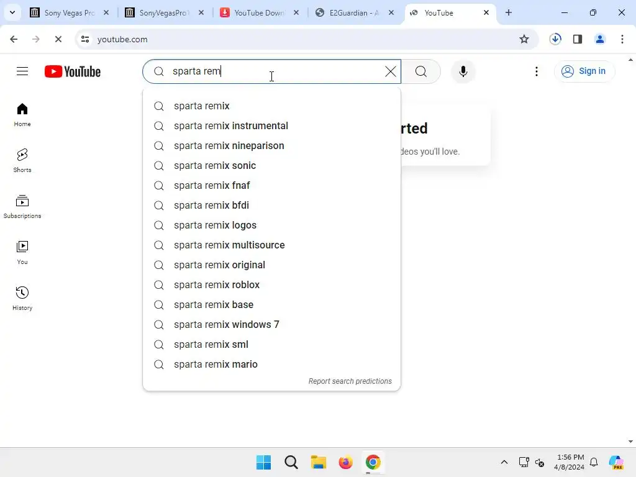This screenshot has width=636, height=477.
Task: Click Chrome taskbar icon
Action: (x=373, y=462)
